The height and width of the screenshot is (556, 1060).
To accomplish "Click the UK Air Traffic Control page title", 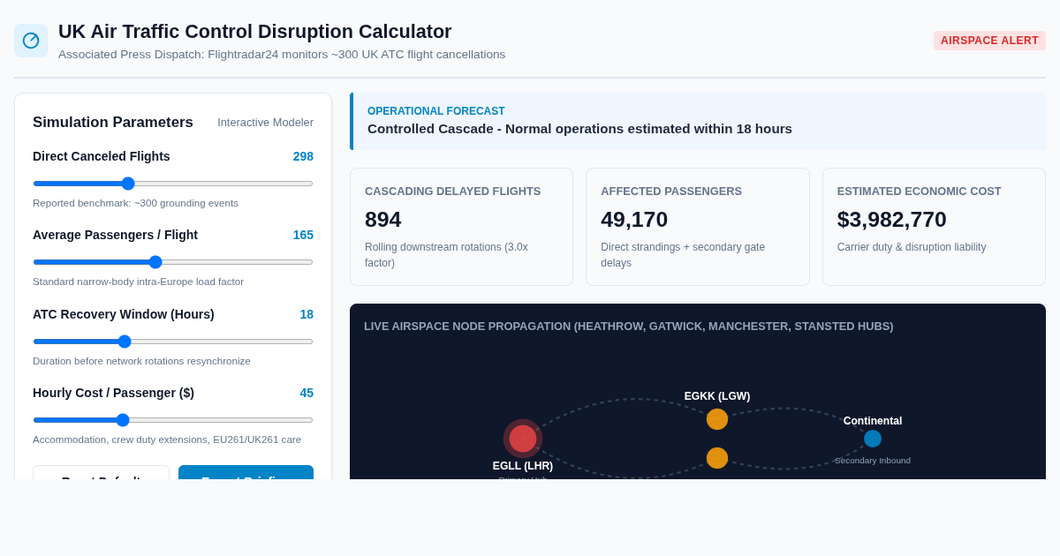I will (x=254, y=32).
